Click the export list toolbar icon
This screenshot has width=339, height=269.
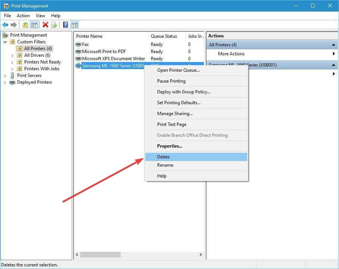coord(54,25)
